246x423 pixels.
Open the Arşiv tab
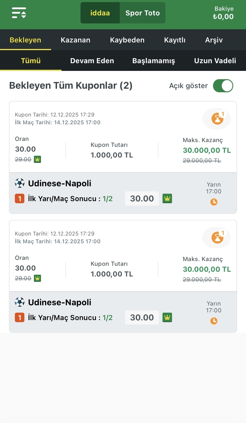click(214, 40)
